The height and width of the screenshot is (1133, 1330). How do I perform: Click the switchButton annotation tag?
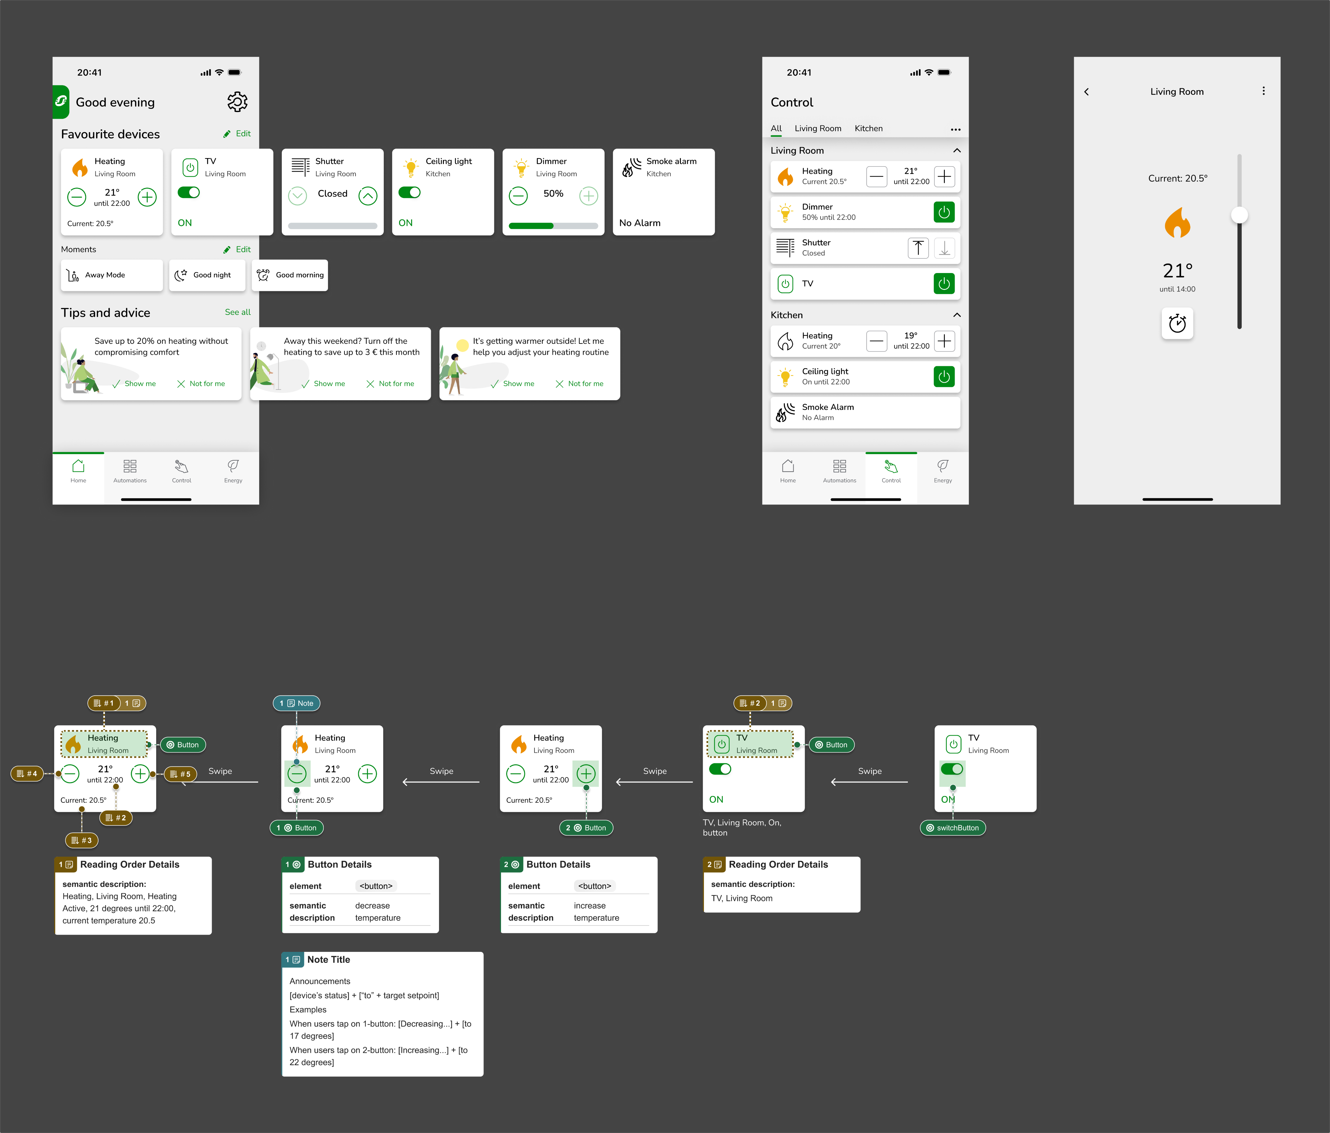(953, 828)
